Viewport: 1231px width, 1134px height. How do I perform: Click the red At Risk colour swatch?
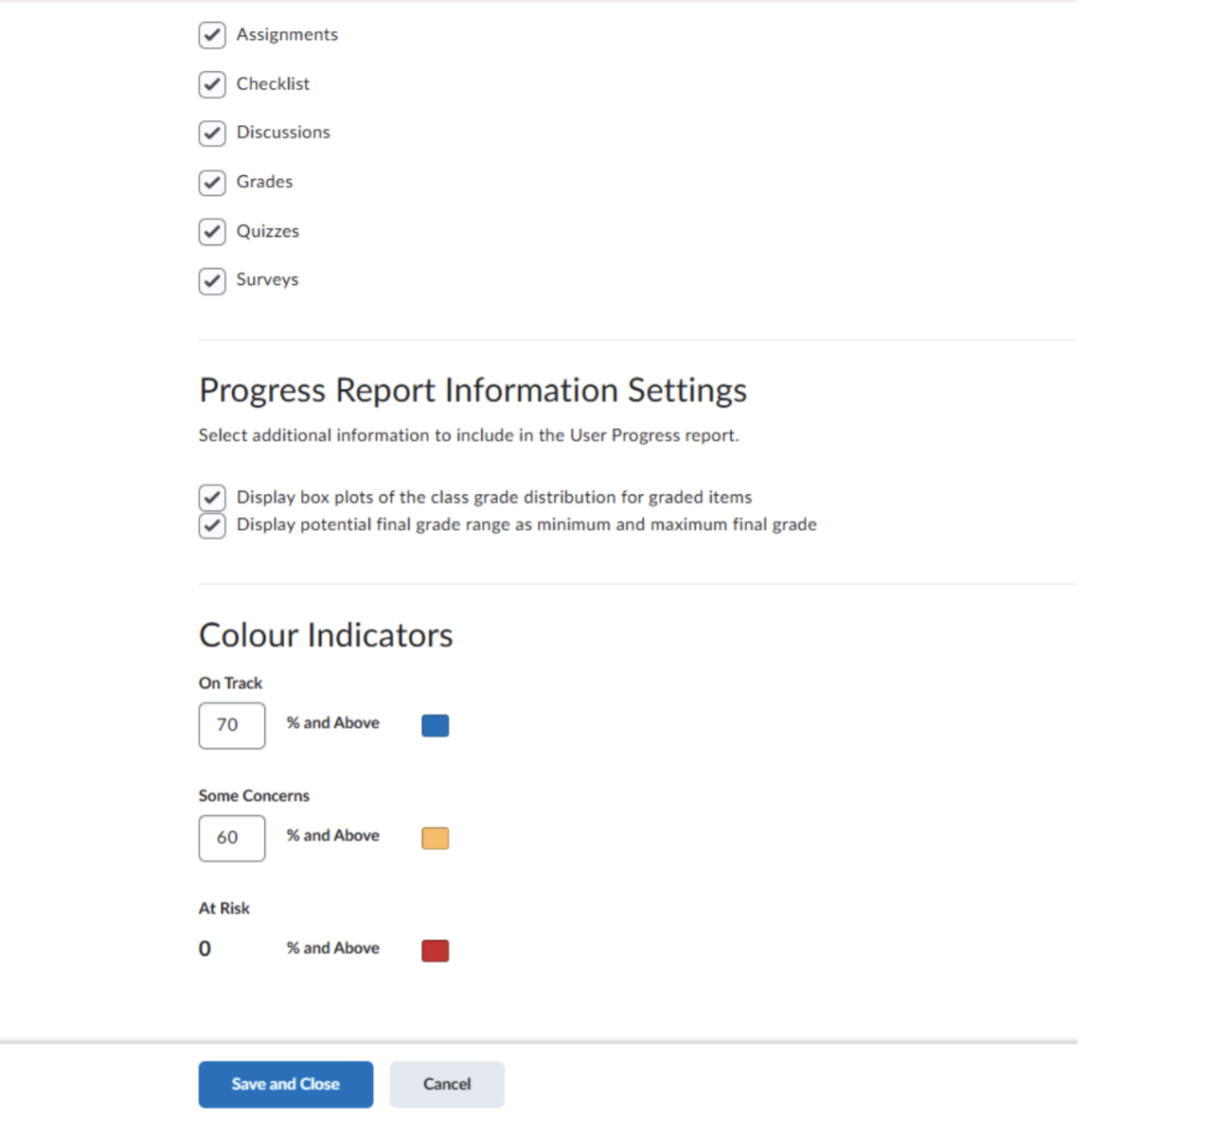point(435,950)
